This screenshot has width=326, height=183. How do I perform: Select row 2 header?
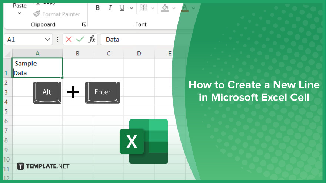coord(8,82)
